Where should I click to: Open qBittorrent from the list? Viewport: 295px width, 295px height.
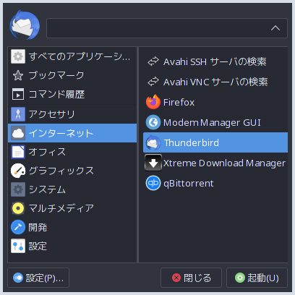(215, 184)
